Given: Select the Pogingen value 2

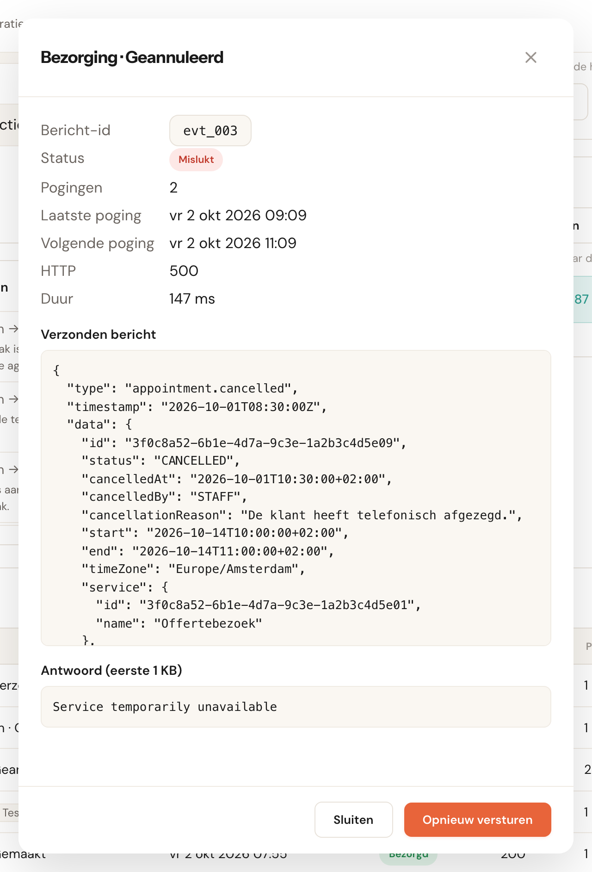Looking at the screenshot, I should 173,187.
